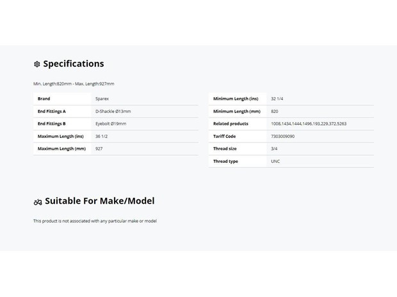This screenshot has width=397, height=297.
Task: Click the tractor icon beside Suitable For Make/Model
Action: click(38, 202)
